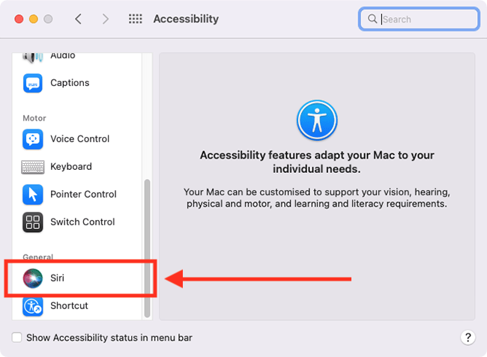Click the magnifying glass search icon

click(372, 19)
